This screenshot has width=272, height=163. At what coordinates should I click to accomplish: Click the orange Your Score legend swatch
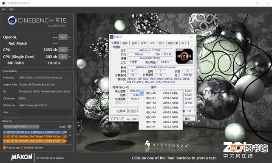click(5, 147)
